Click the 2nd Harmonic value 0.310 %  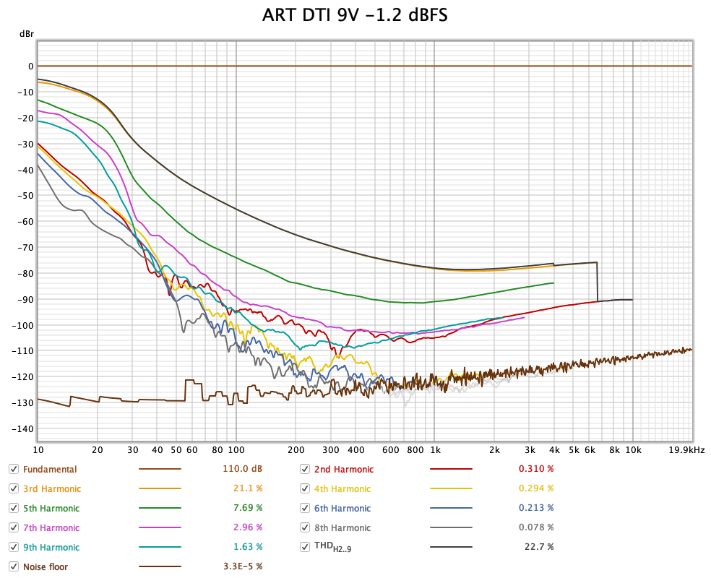click(536, 469)
